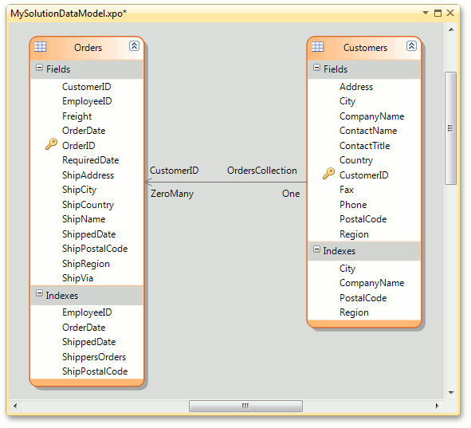Select CustomerID field in Orders table

(87, 87)
